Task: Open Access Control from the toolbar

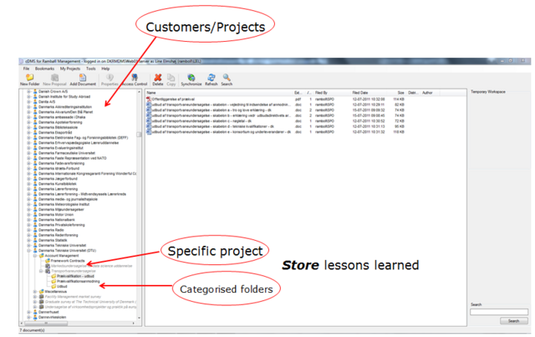Action: (135, 78)
